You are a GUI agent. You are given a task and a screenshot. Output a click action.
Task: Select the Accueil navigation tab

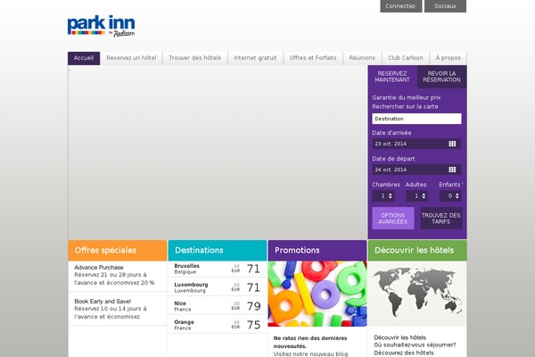84,58
